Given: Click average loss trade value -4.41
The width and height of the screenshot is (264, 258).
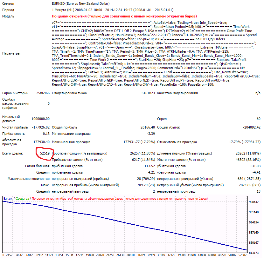Looking at the screenshot, I should [x=256, y=173].
